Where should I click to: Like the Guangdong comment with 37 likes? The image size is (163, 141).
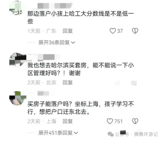point(113,31)
